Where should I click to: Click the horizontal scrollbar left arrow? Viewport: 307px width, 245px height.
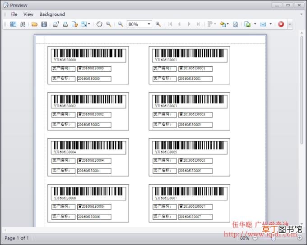point(5,230)
